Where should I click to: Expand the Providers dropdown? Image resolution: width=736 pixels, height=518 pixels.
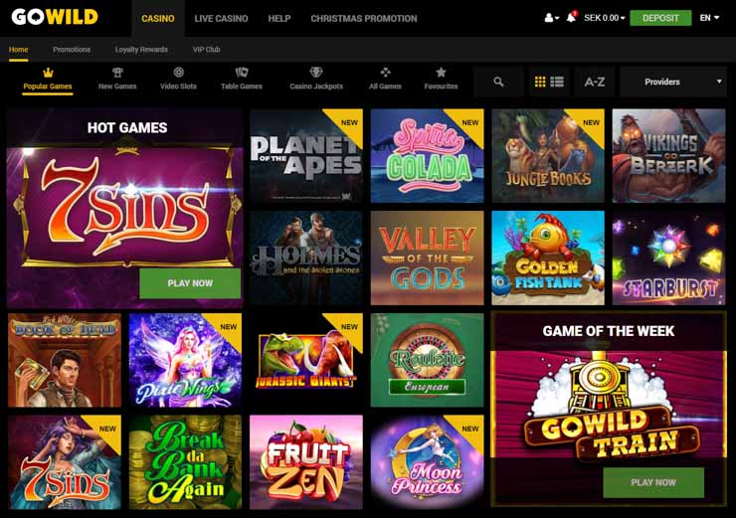click(x=673, y=82)
